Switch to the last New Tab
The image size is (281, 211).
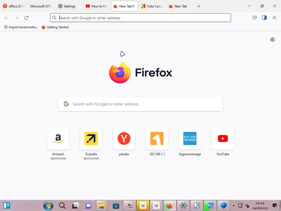click(179, 6)
